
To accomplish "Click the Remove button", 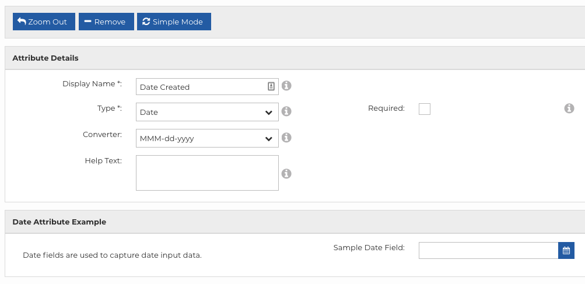I will (x=106, y=22).
